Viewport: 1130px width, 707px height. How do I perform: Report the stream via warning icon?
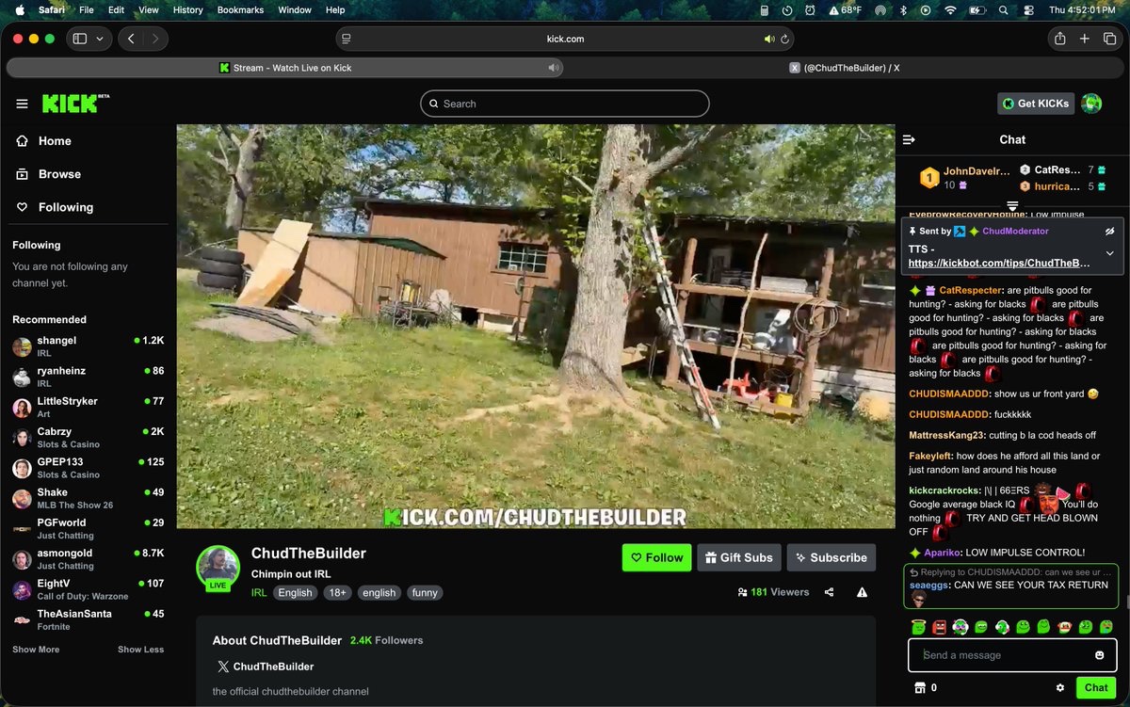click(862, 592)
